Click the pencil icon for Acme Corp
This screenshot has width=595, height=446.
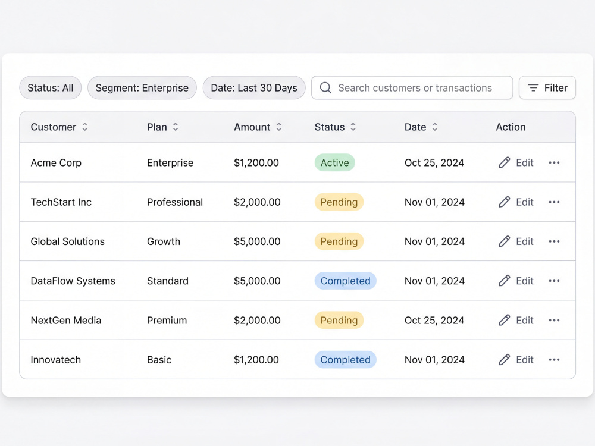pyautogui.click(x=505, y=162)
